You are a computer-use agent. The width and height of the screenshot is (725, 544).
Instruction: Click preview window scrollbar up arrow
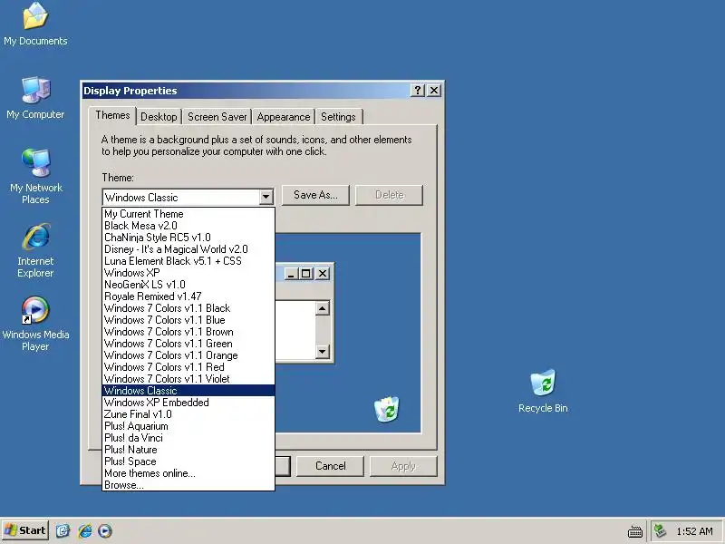[323, 308]
